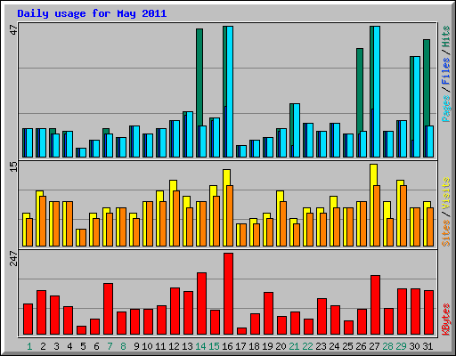Click the red KBytes bar for day 19
The image size is (456, 356).
(x=268, y=313)
